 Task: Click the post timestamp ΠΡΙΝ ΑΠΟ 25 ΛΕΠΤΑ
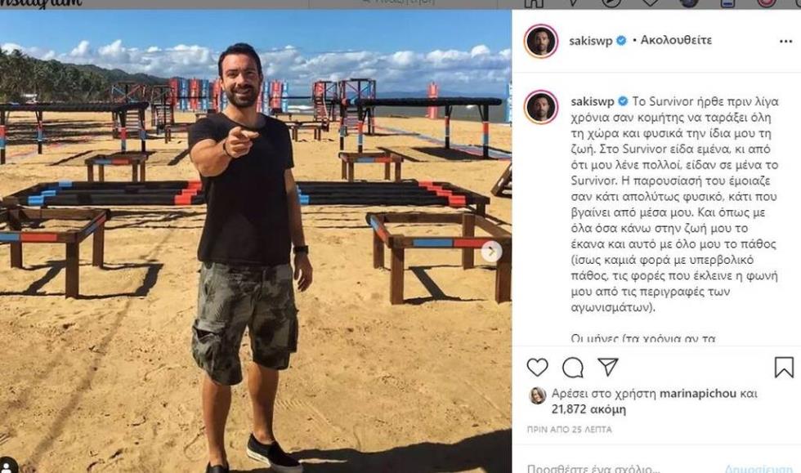(x=569, y=430)
